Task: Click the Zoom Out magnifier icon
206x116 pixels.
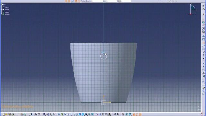Action: coord(74,114)
